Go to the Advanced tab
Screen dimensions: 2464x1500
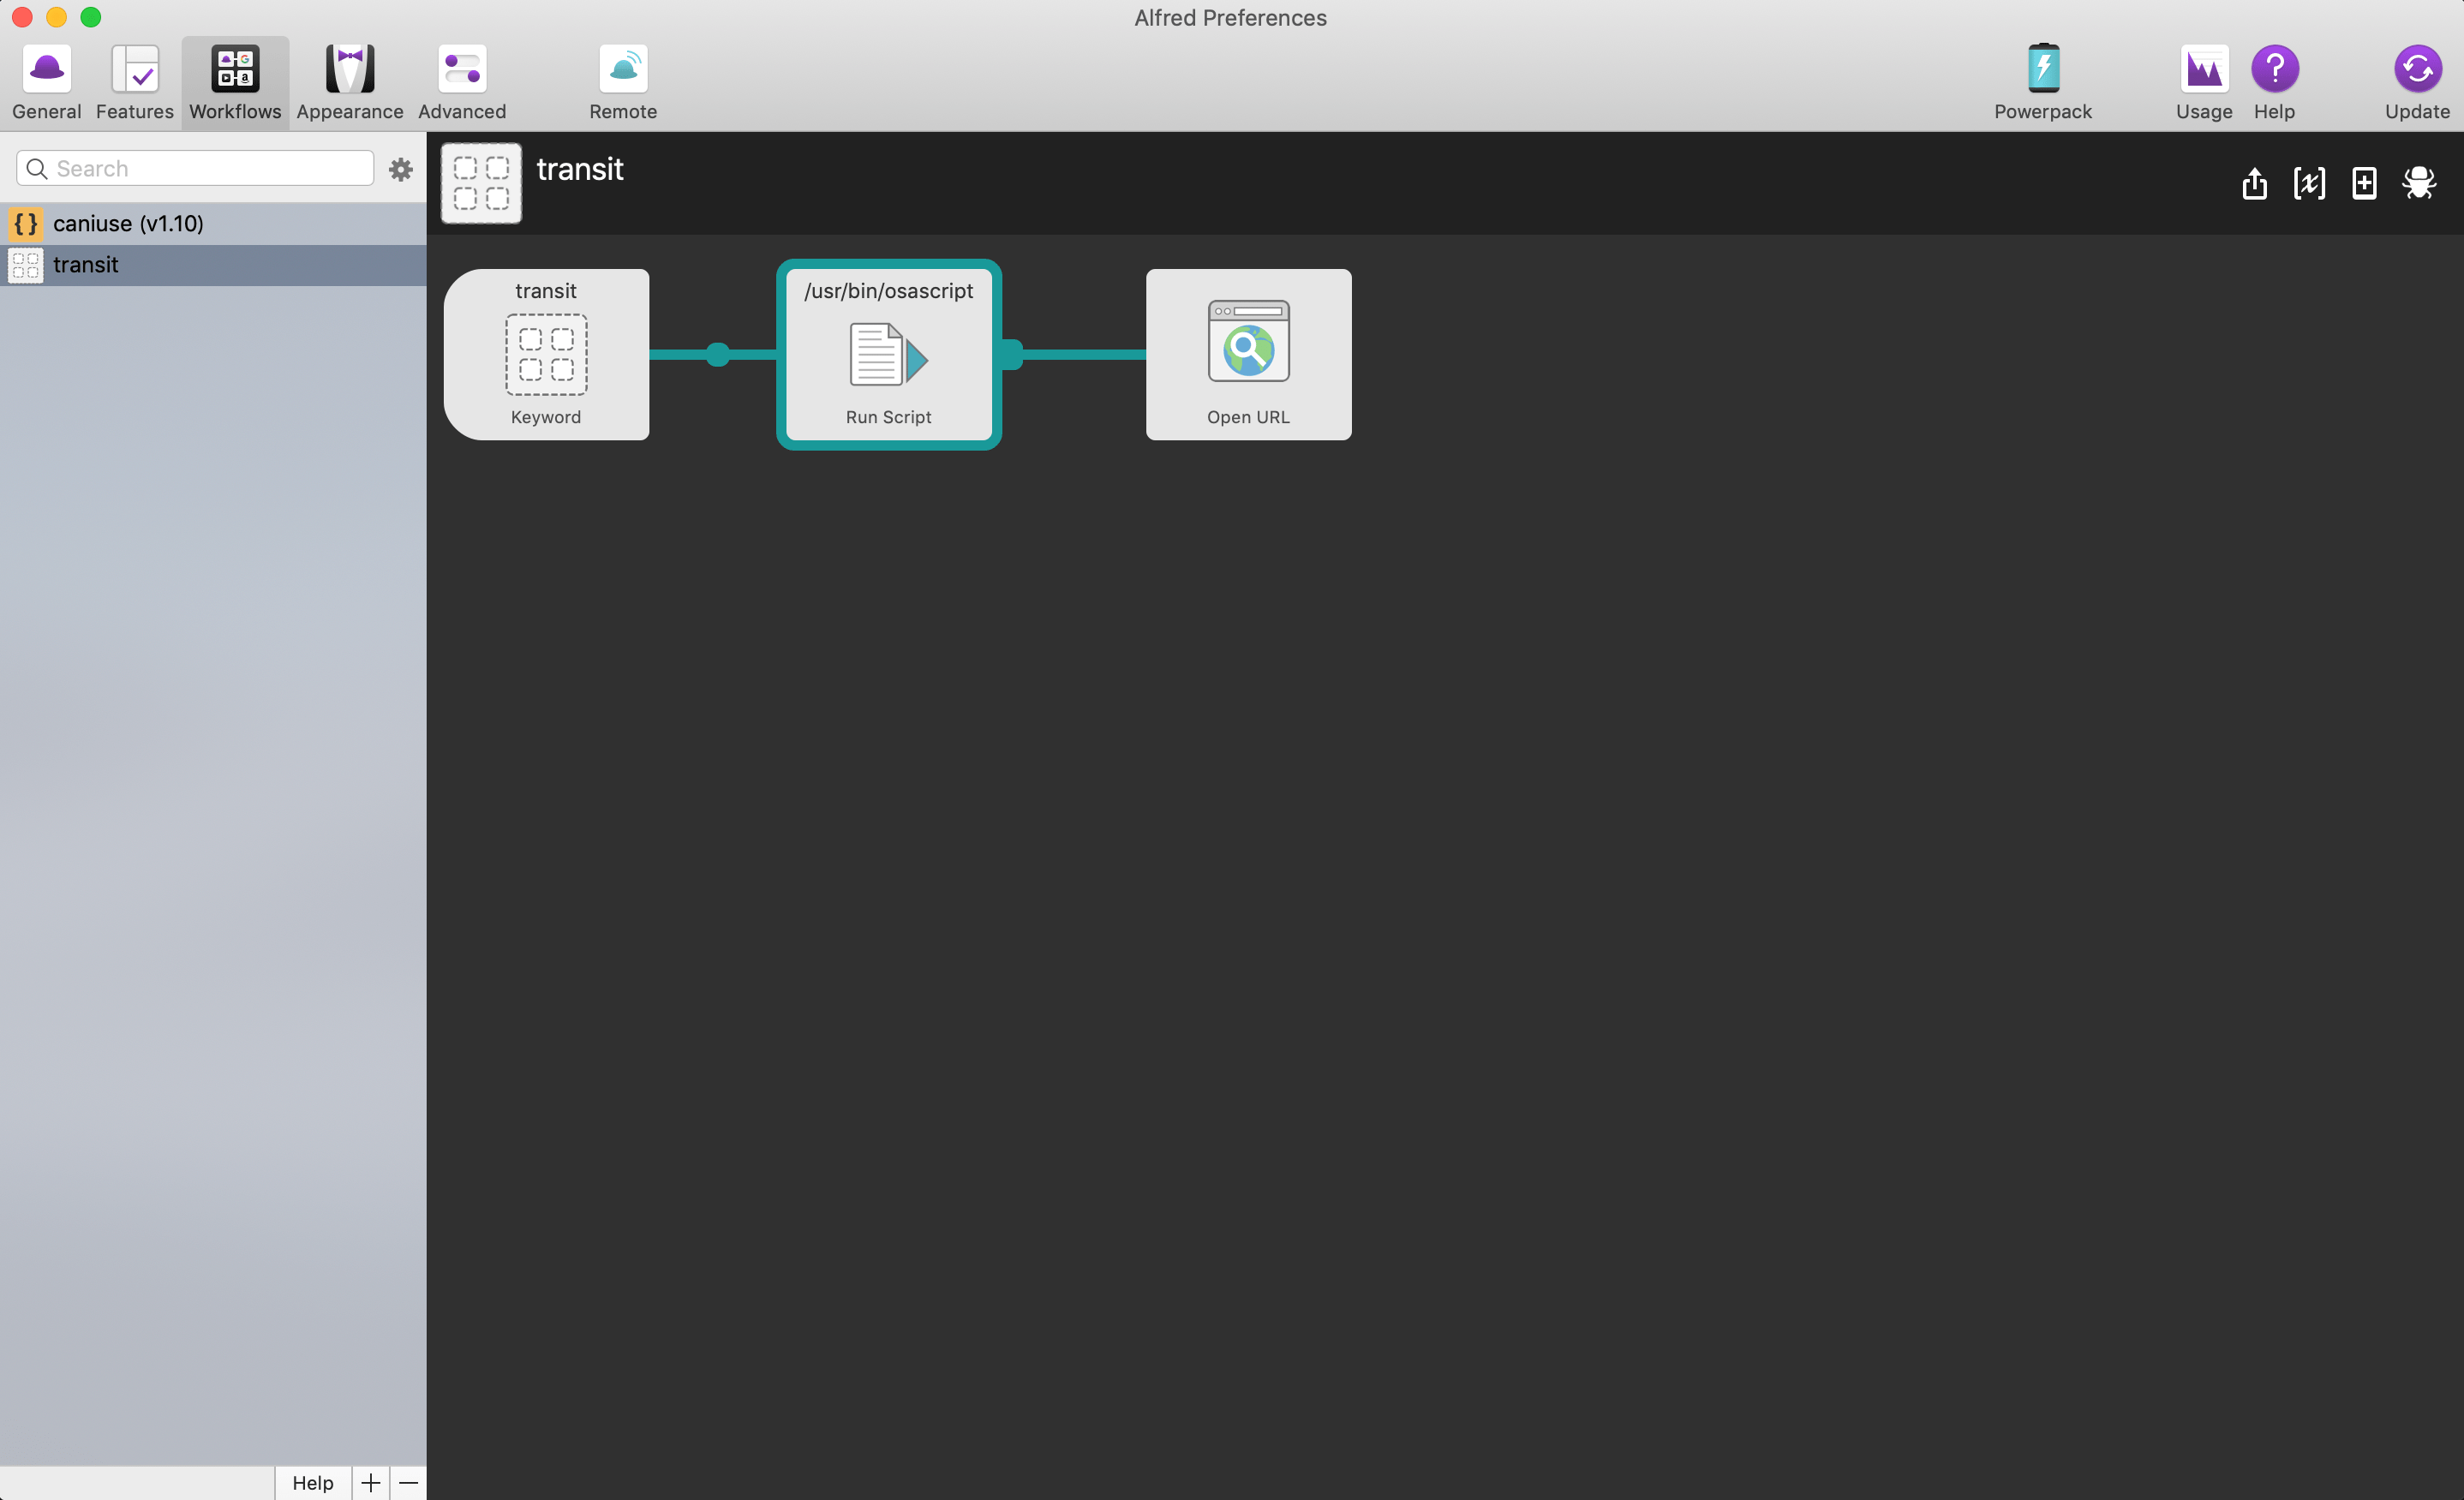coord(461,83)
